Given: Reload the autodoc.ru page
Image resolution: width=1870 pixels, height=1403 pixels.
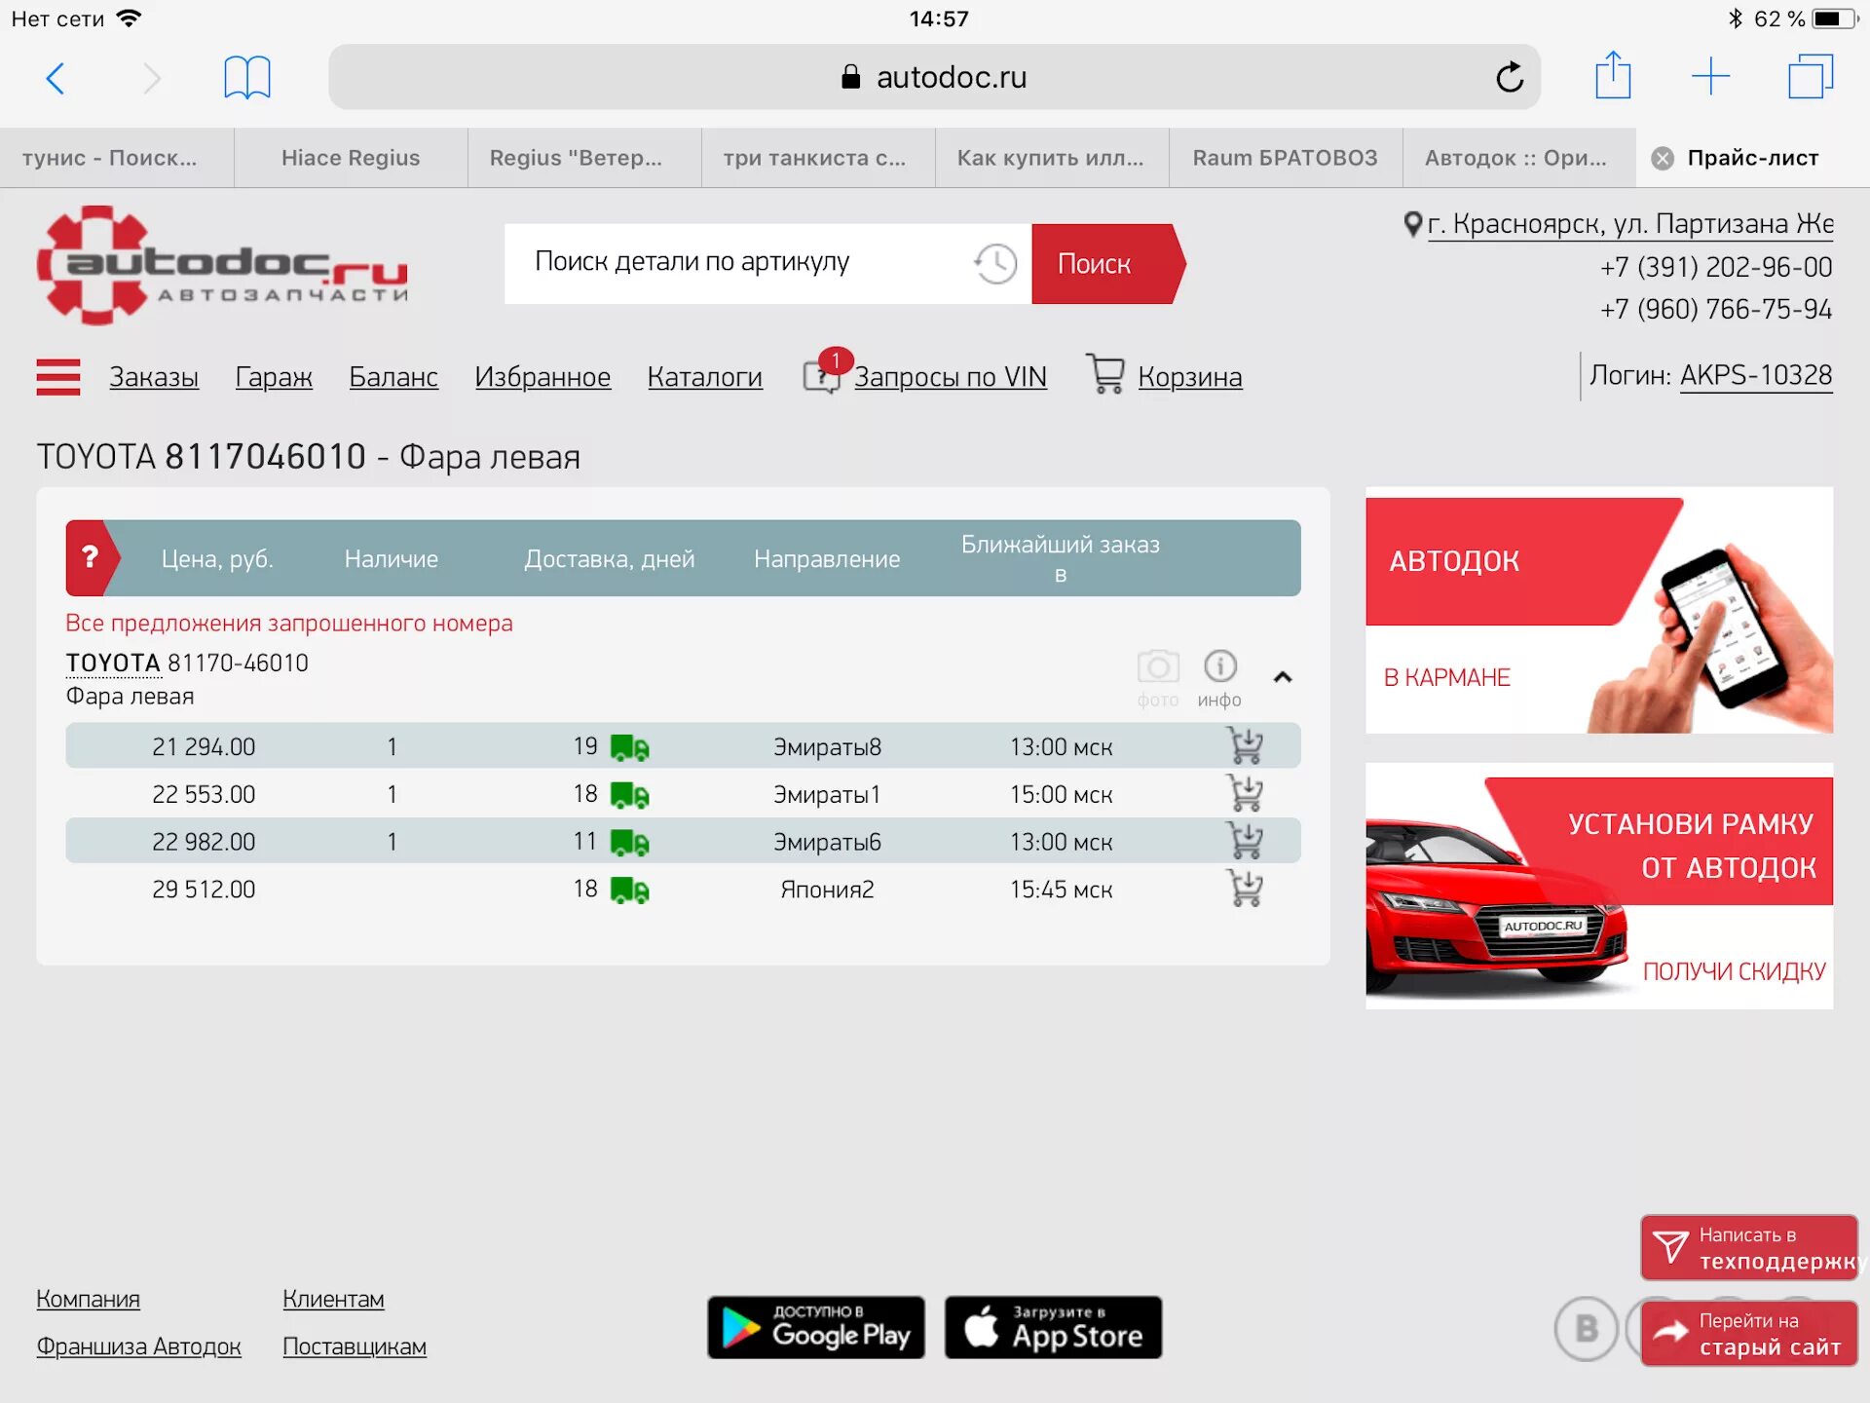Looking at the screenshot, I should pos(1509,77).
